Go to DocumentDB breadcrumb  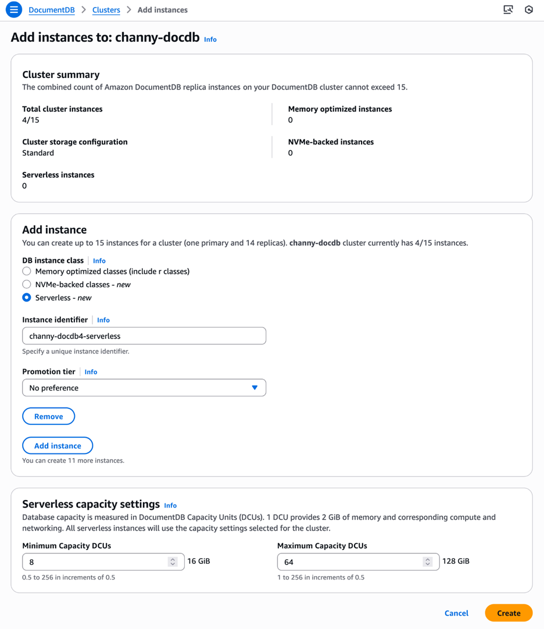coord(51,10)
